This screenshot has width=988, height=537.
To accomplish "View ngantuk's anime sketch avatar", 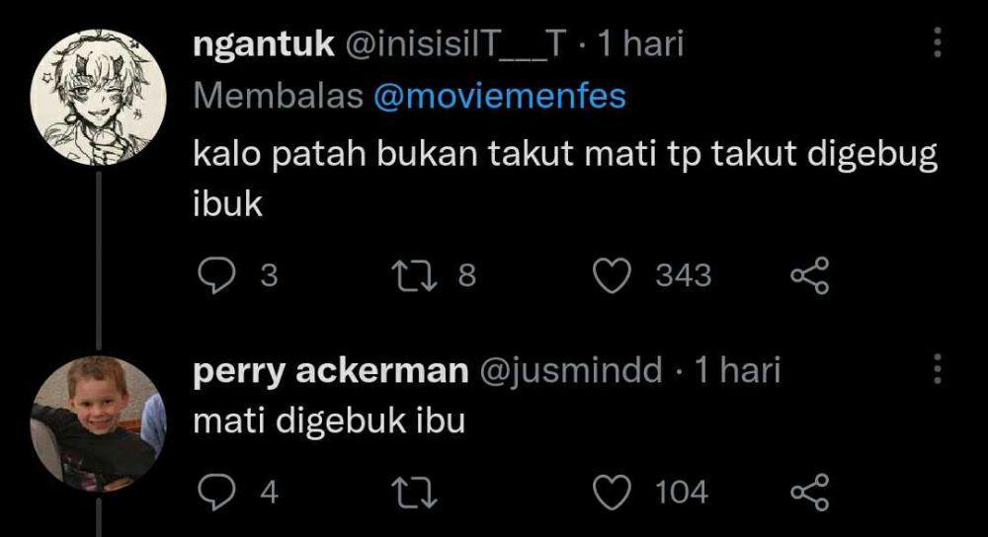I will 98,98.
